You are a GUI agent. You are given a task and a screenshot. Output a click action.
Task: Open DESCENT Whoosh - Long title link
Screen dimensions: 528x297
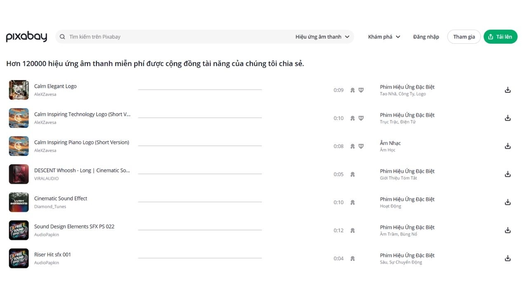click(82, 170)
